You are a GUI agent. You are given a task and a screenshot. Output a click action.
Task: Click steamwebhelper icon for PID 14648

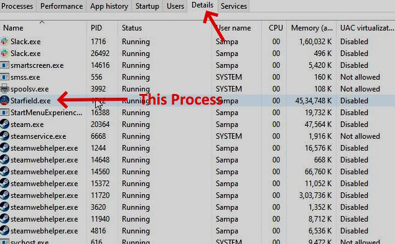(x=4, y=160)
